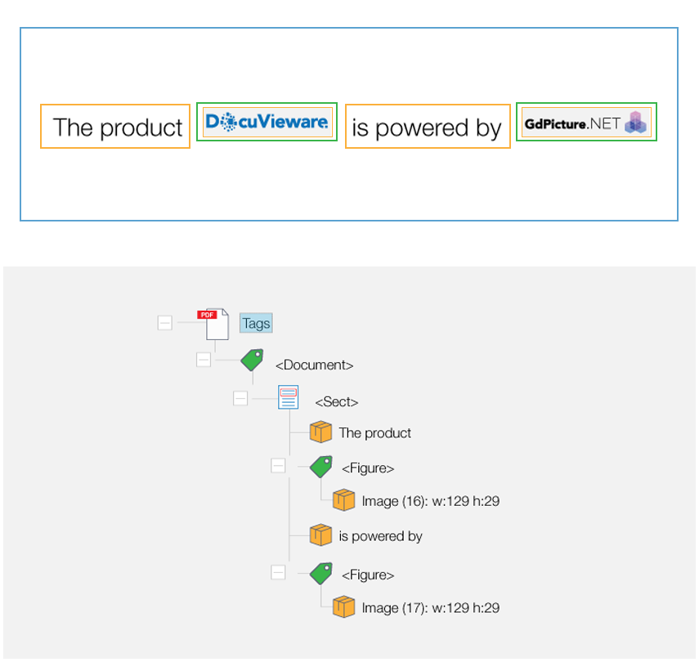Select 'The product' tree entry
699x662 pixels.
click(x=375, y=433)
